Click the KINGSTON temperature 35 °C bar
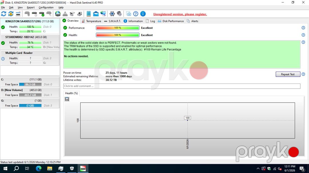Image resolution: width=309 pixels, height=173 pixels. coord(30,31)
